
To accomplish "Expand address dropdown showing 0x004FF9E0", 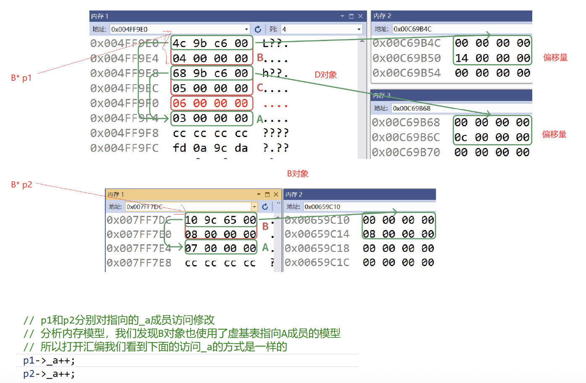I will coord(246,29).
